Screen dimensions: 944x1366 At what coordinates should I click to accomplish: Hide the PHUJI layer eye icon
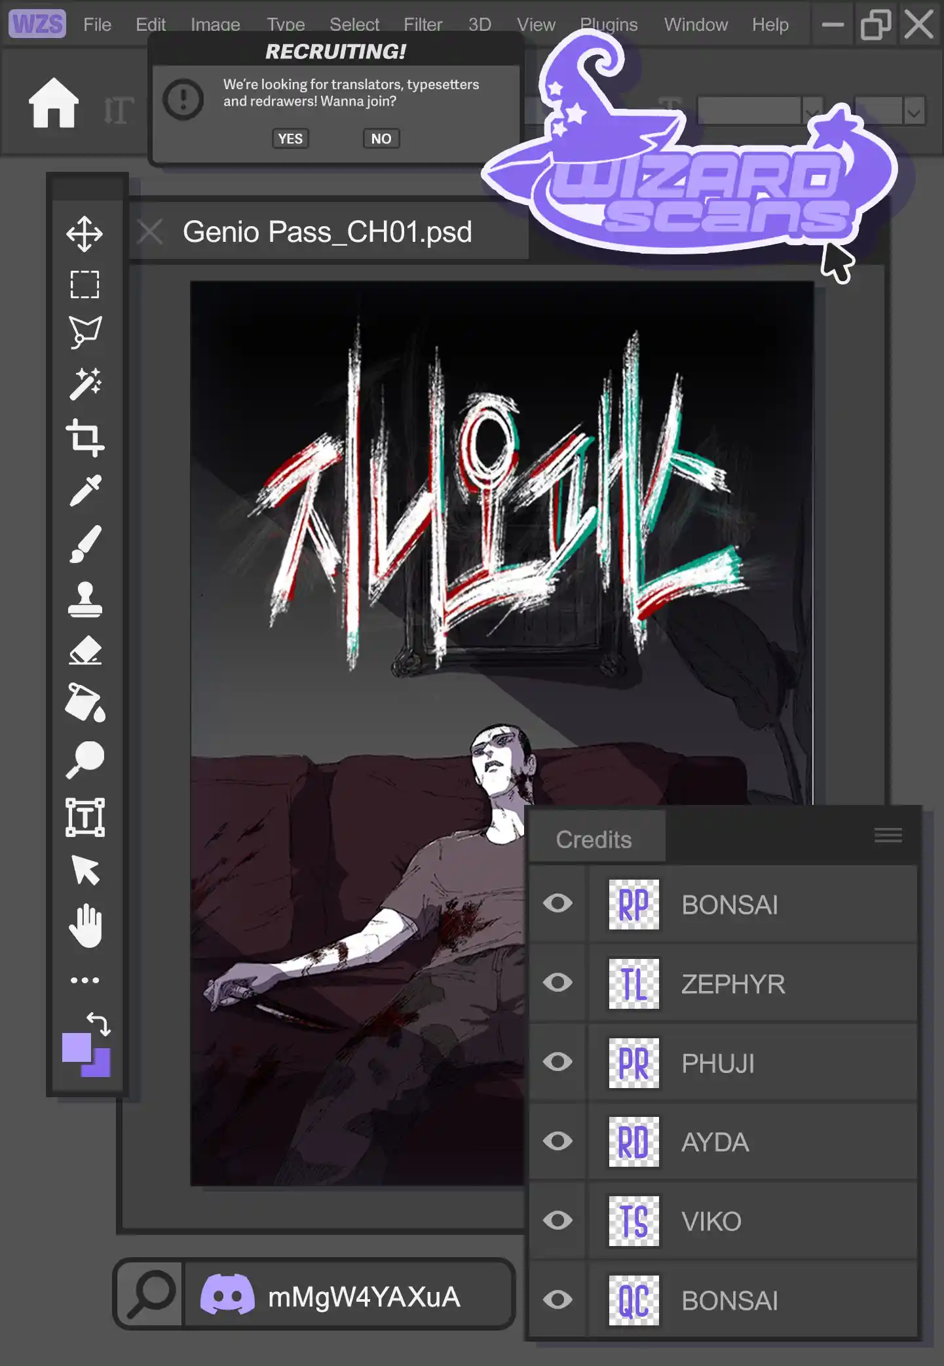pyautogui.click(x=558, y=1062)
